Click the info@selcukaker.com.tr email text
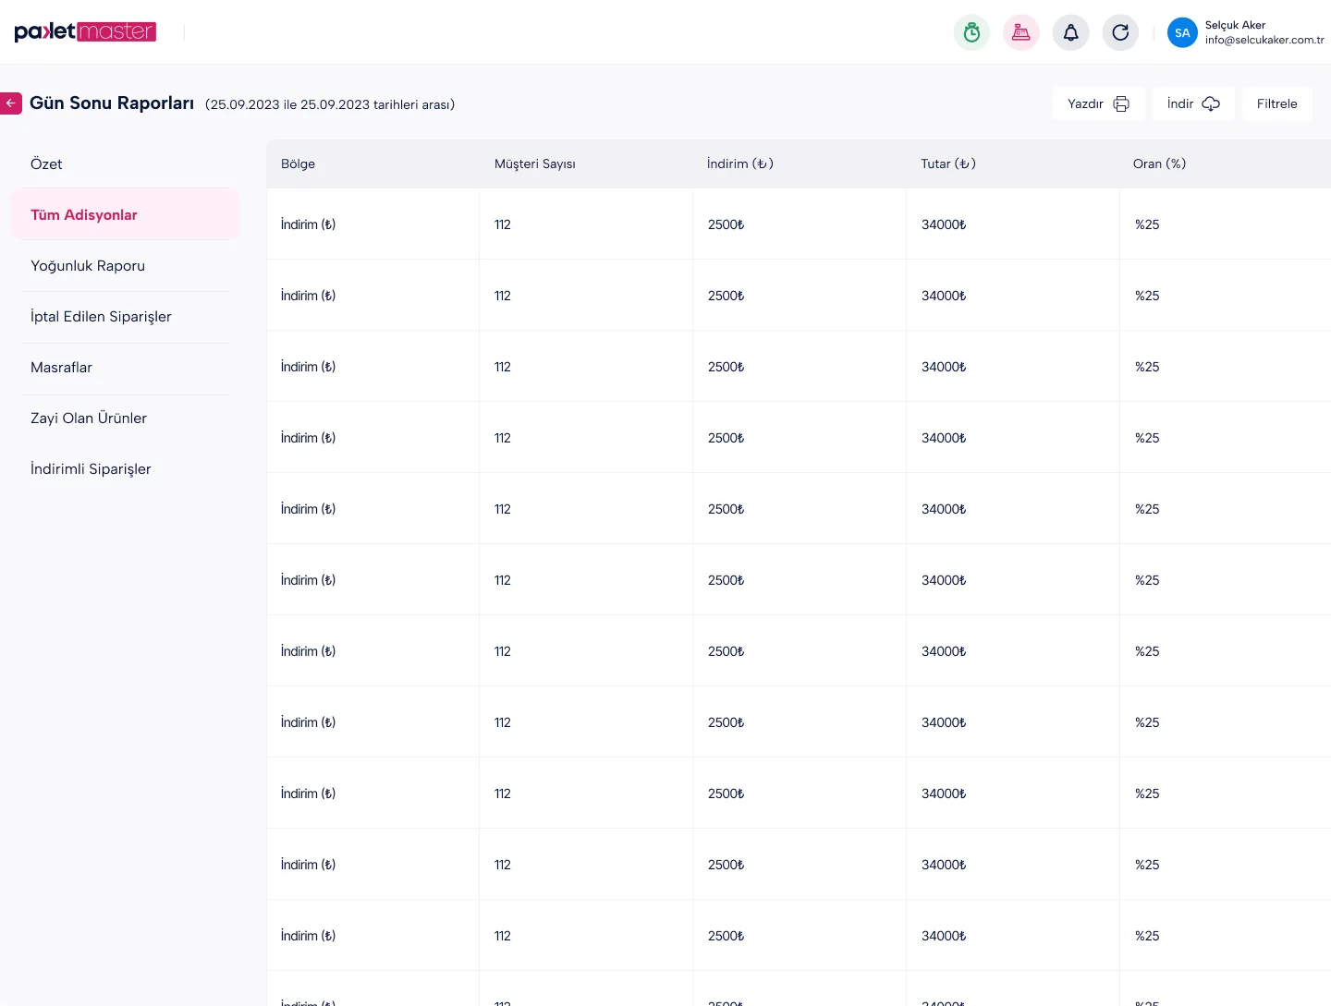Image resolution: width=1331 pixels, height=1006 pixels. coord(1264,40)
